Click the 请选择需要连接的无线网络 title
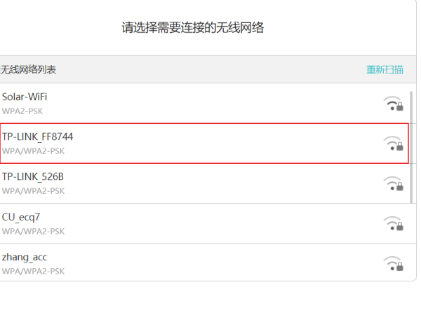 [x=197, y=28]
